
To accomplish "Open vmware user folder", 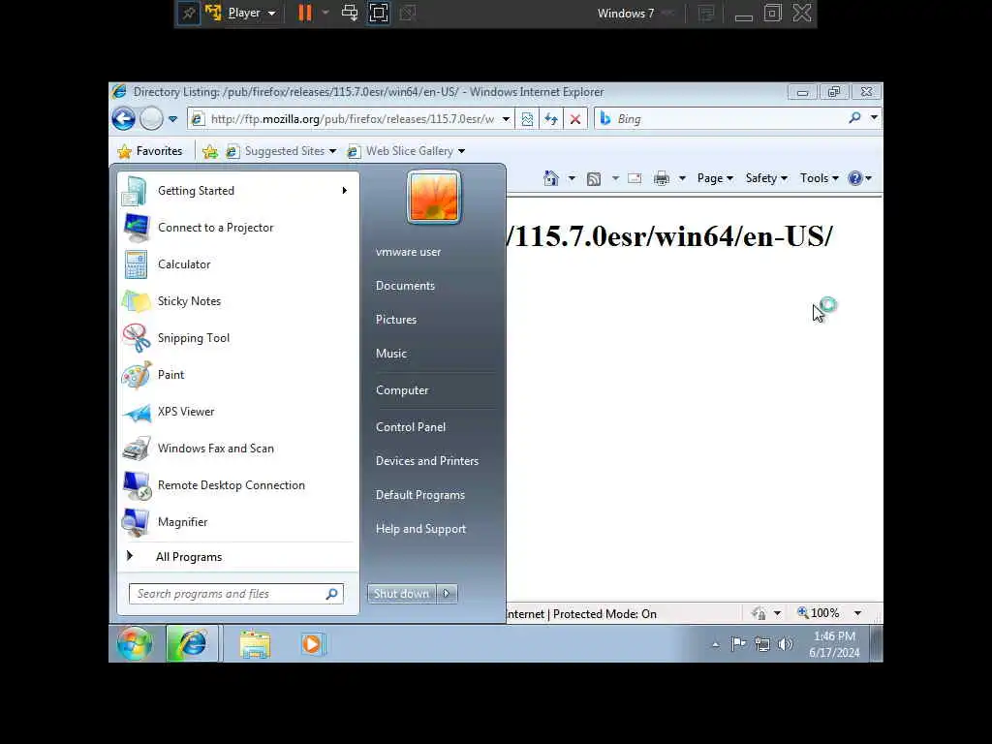I will (408, 252).
